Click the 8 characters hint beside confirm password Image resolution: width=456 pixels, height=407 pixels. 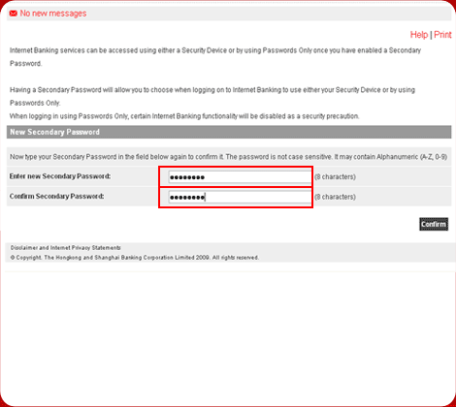tap(335, 197)
